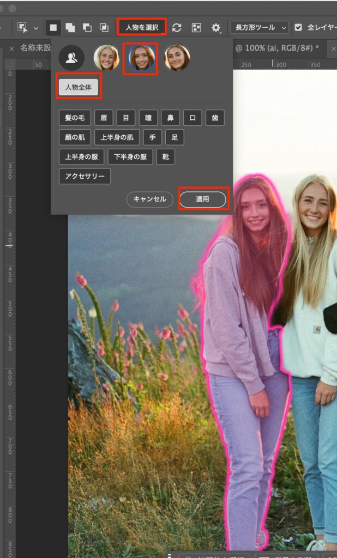Toggle the 髪の毛 body part option
The image size is (337, 558).
(75, 118)
